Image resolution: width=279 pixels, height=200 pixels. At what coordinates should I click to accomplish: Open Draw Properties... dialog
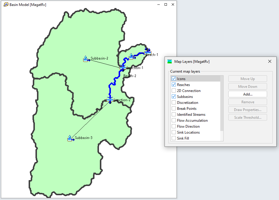pyautogui.click(x=248, y=110)
